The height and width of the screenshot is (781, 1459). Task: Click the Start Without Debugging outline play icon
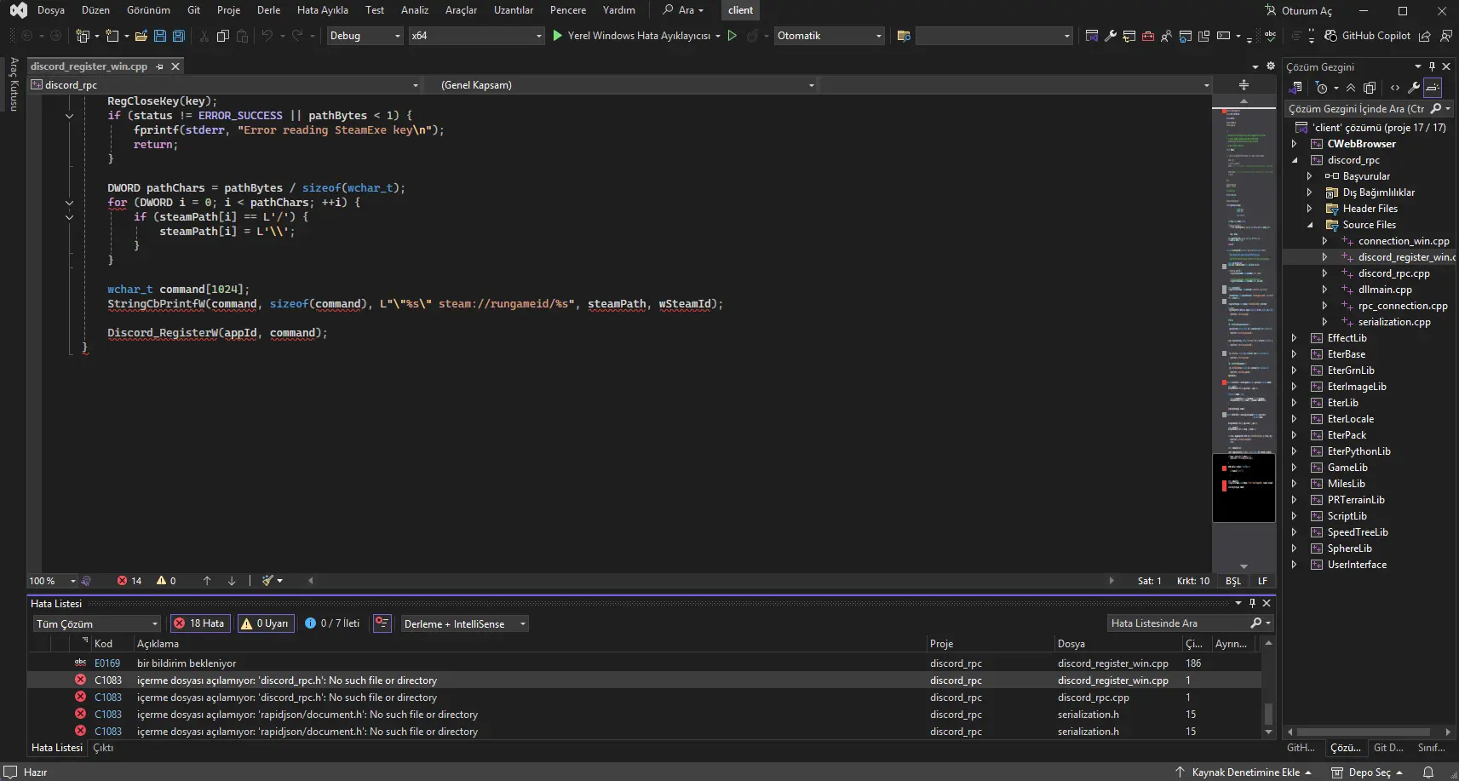tap(732, 36)
